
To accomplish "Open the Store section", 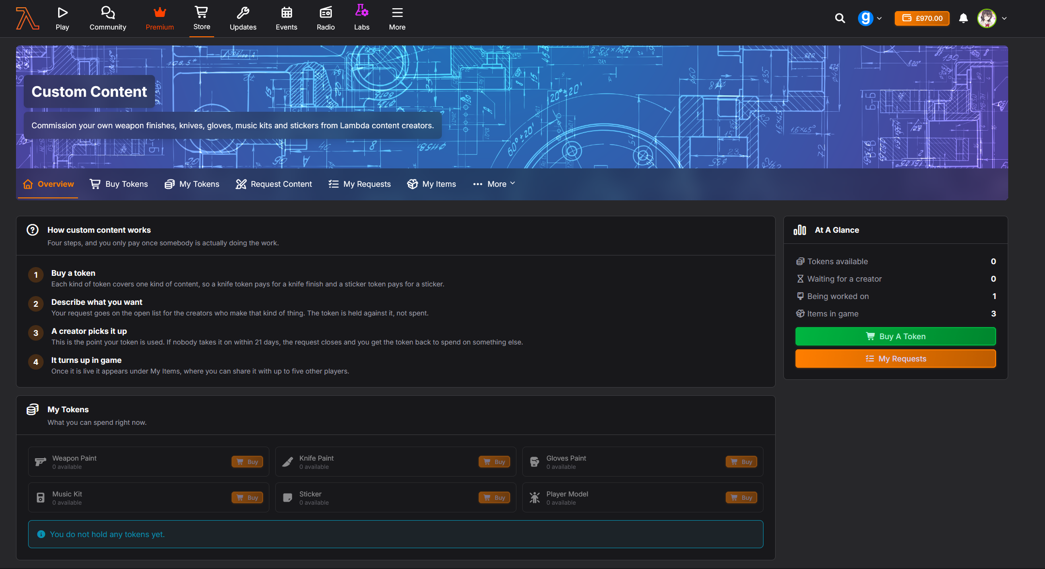I will click(x=202, y=18).
